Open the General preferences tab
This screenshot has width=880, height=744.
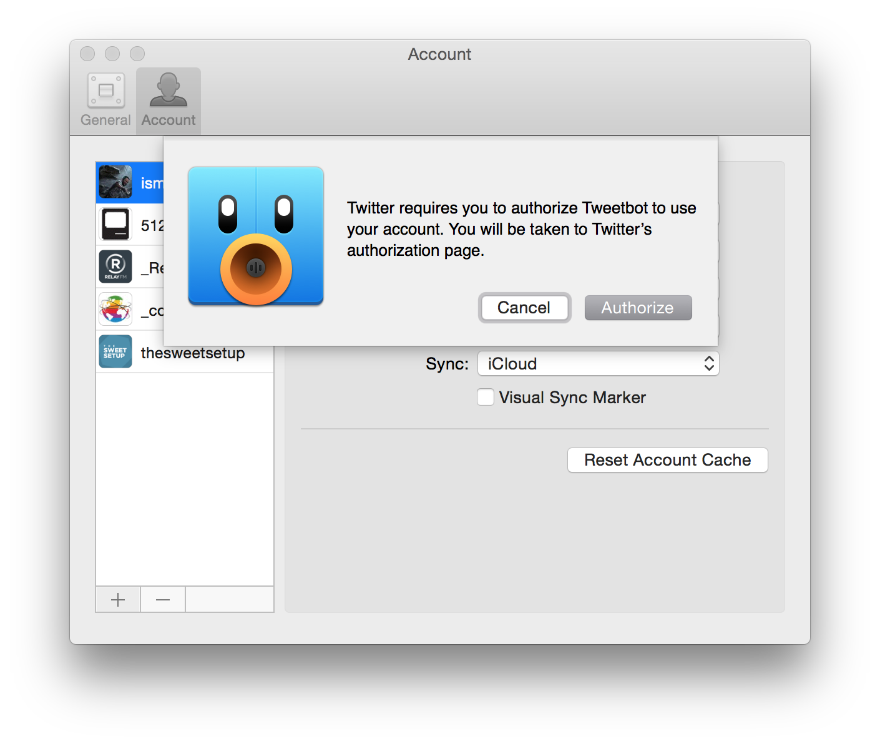(105, 100)
